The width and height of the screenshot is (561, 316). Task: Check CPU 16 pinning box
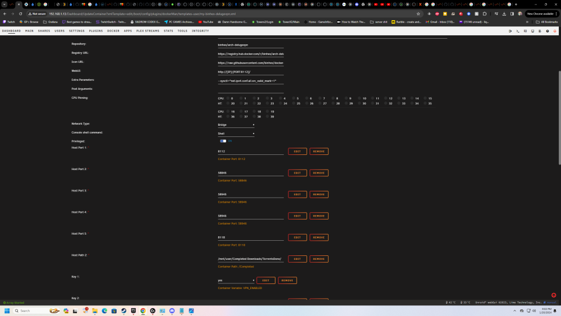pyautogui.click(x=228, y=111)
